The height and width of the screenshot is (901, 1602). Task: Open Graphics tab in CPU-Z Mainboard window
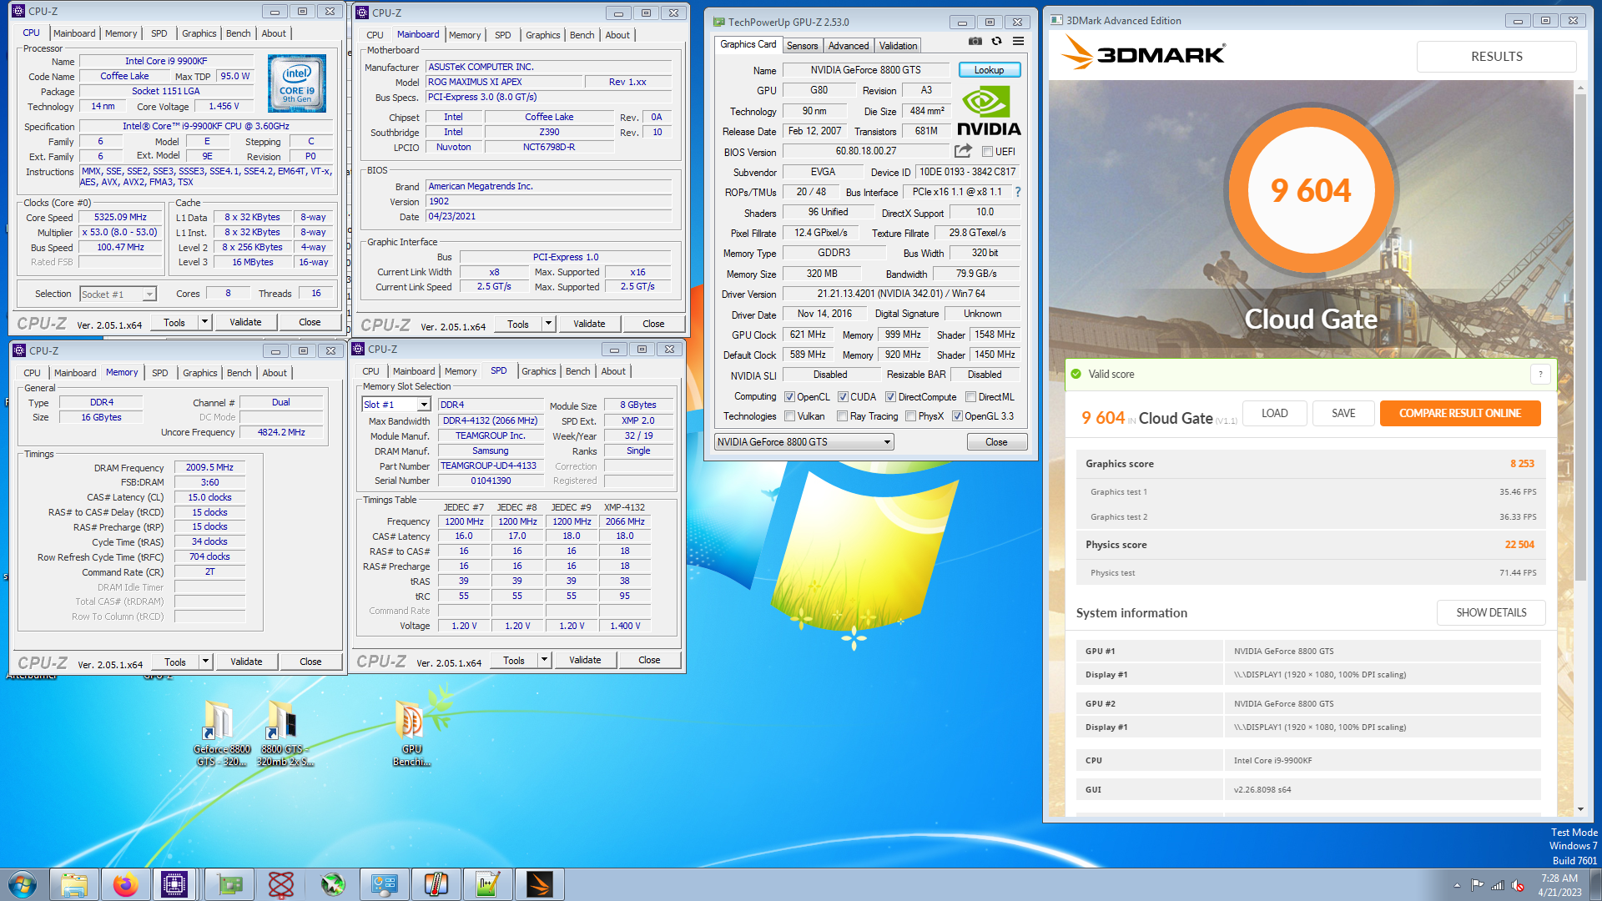[x=542, y=35]
